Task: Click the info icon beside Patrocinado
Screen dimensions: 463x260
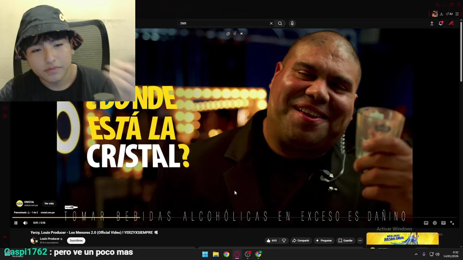Action: (x=29, y=213)
